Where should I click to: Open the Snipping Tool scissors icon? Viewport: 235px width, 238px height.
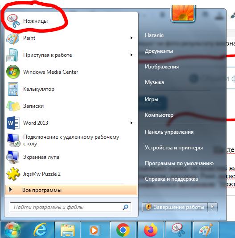click(13, 21)
